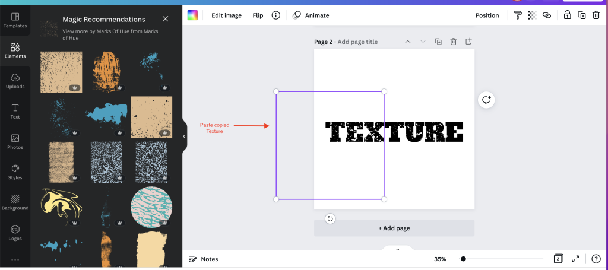Click the top-right resize handle of selection
The width and height of the screenshot is (608, 270).
pyautogui.click(x=384, y=91)
